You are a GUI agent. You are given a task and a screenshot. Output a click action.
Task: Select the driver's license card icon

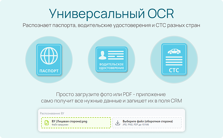click(111, 59)
